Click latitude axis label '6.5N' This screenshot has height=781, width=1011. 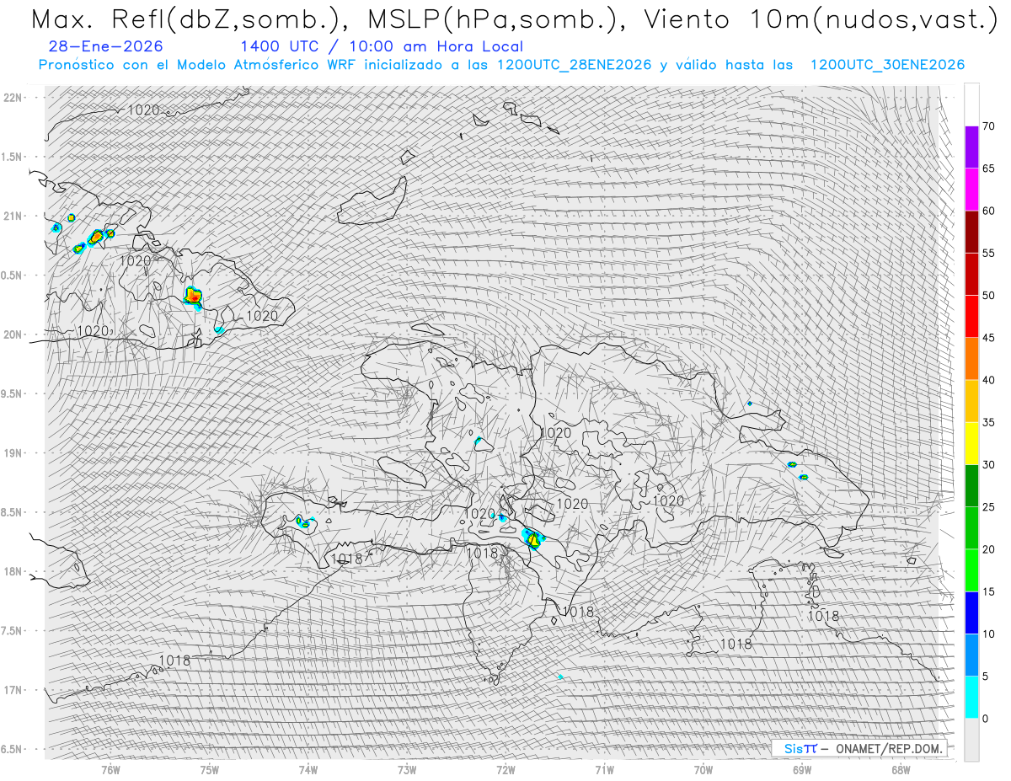tap(12, 749)
